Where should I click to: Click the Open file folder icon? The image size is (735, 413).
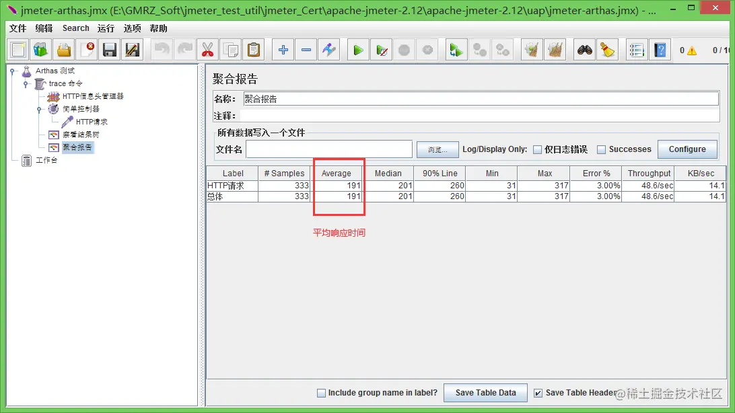coord(64,50)
